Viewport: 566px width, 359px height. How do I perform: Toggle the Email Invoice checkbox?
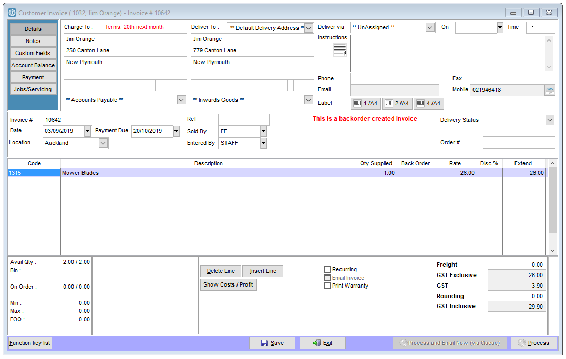327,278
